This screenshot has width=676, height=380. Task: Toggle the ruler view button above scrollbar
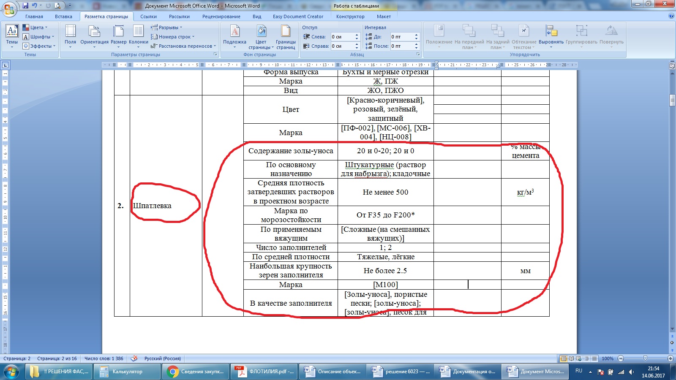click(672, 65)
